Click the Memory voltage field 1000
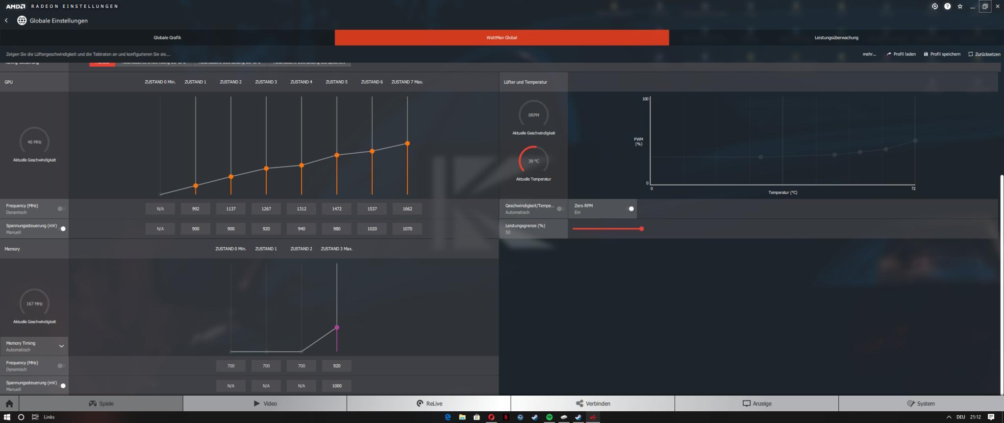1004x423 pixels. coord(337,386)
